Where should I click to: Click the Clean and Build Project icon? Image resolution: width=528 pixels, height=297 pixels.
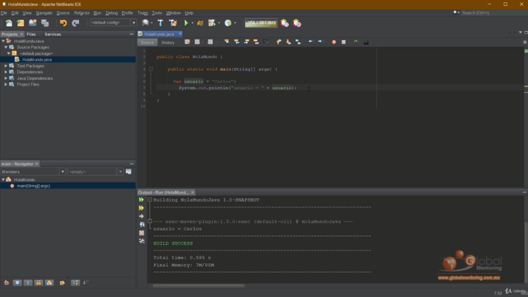coord(173,23)
